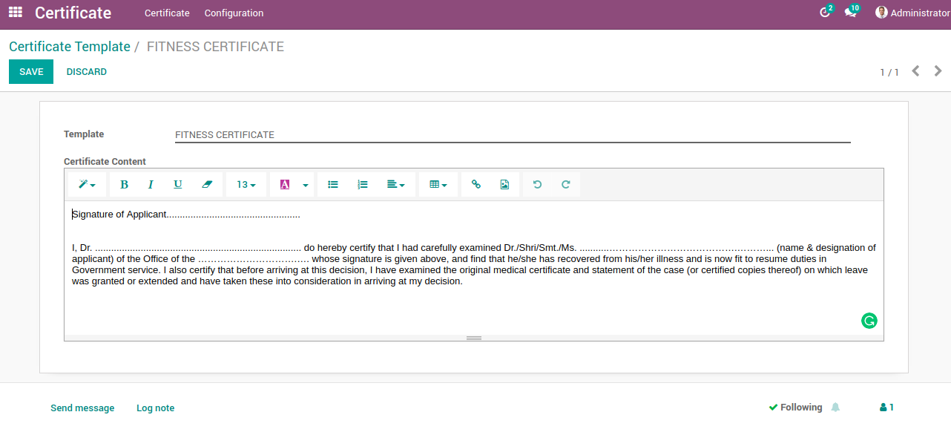Image resolution: width=951 pixels, height=435 pixels.
Task: Open font size 13 dropdown
Action: click(246, 185)
